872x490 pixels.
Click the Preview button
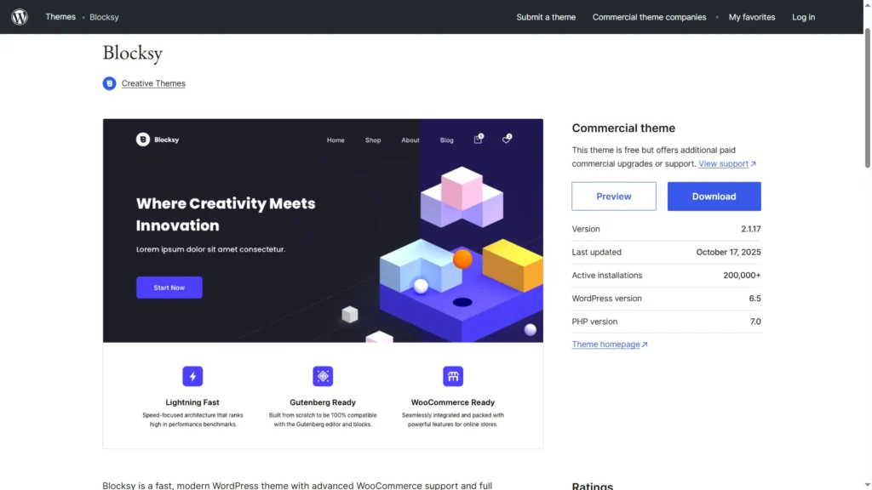613,197
